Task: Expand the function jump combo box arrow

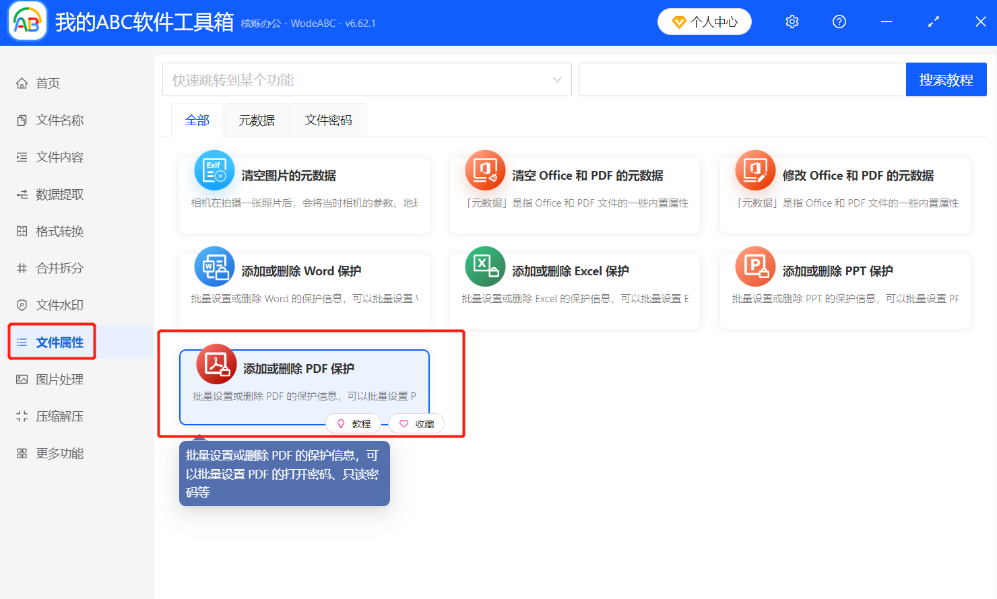Action: [x=557, y=79]
